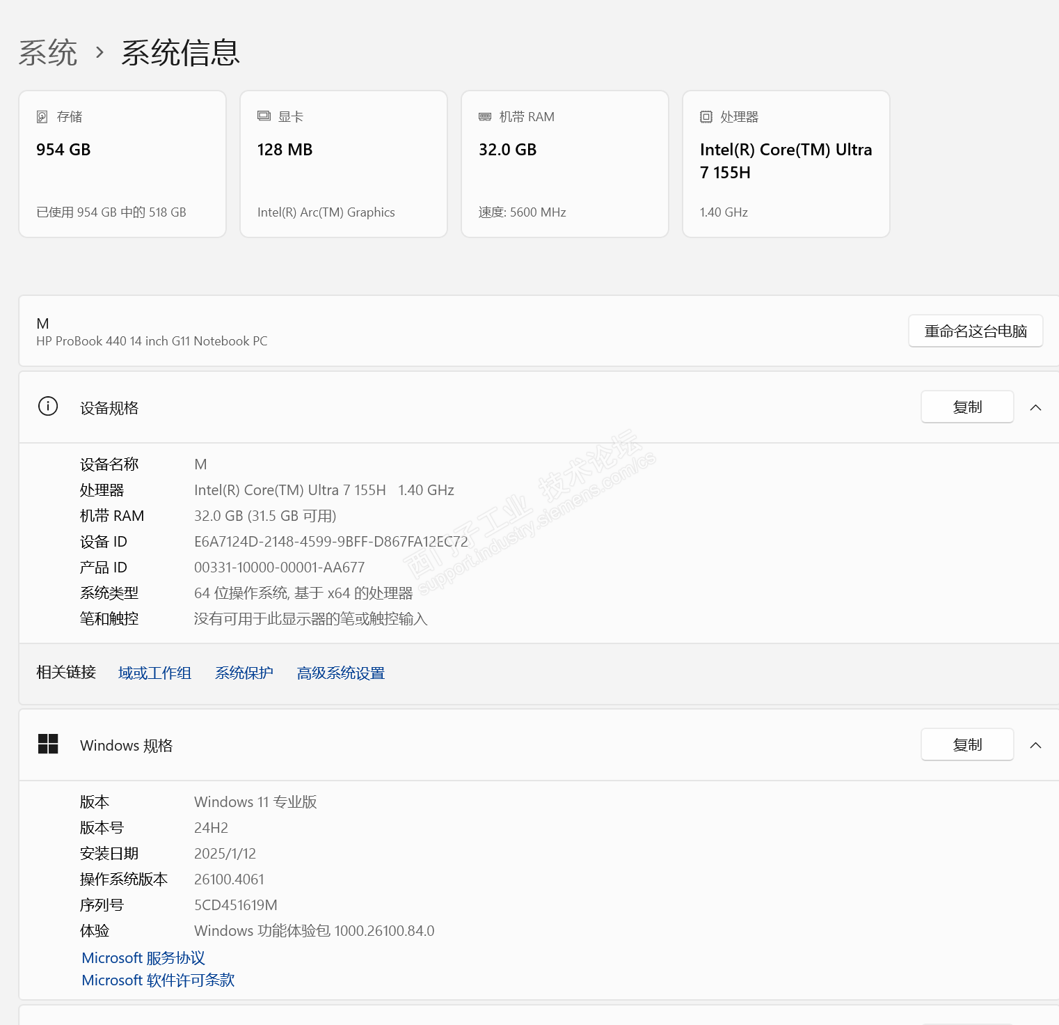Open the 域或工作组 link
1059x1025 pixels.
click(154, 673)
